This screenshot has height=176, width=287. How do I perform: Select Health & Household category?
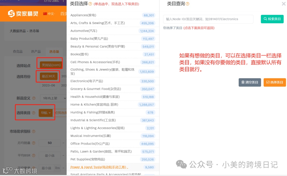113,97
